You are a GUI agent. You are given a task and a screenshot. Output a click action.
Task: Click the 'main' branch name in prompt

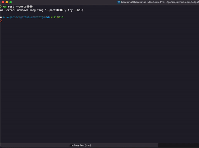60,17
